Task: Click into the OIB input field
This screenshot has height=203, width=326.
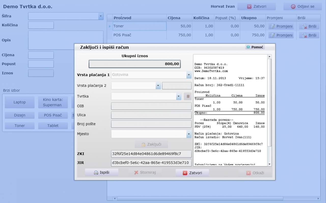Action: (x=151, y=106)
